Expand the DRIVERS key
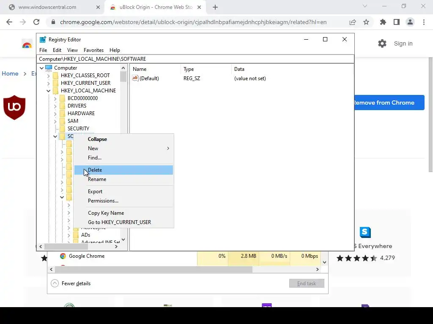The image size is (433, 324). point(55,106)
